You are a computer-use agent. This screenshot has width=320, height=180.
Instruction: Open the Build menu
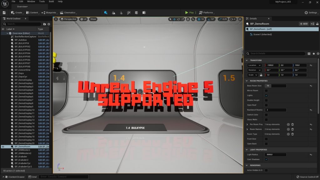(51, 2)
